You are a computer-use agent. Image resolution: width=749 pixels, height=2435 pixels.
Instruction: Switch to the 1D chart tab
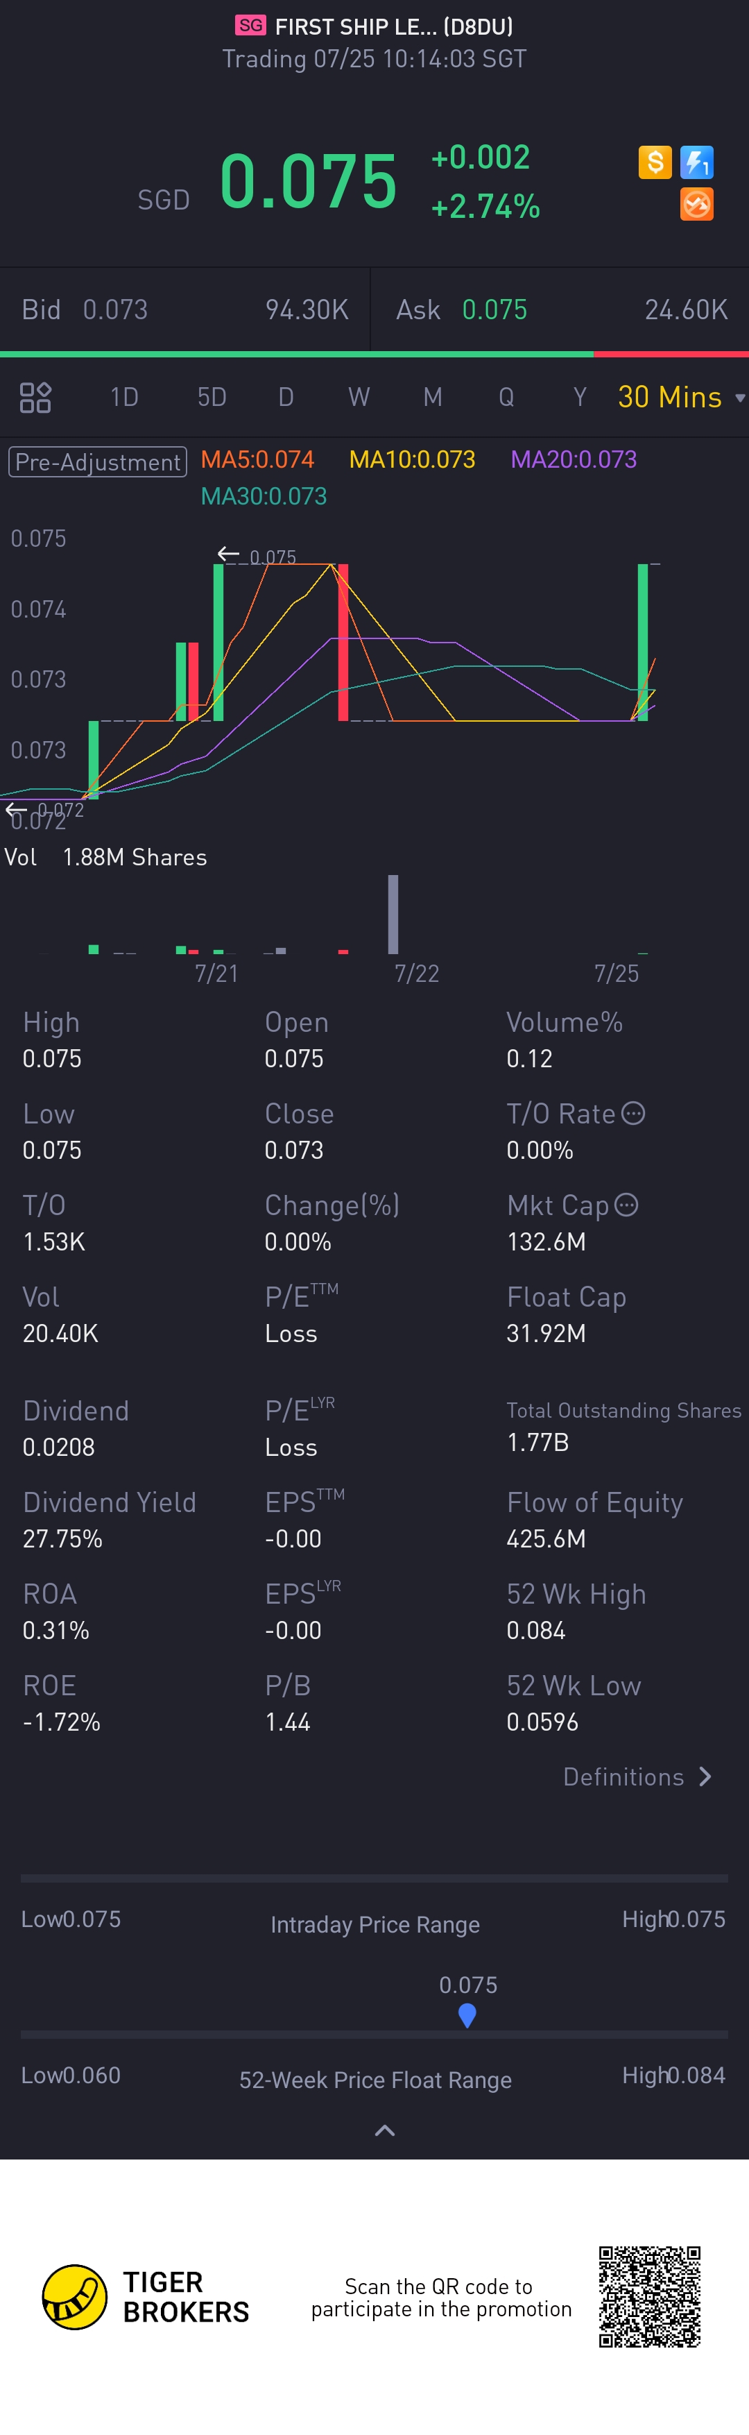click(123, 397)
